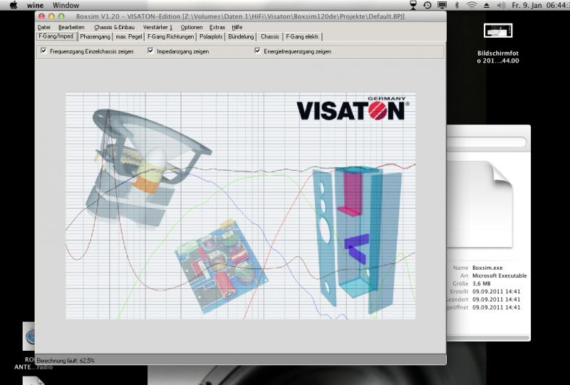Open the Extras menu
Screen dimensions: 570x385
(217, 27)
